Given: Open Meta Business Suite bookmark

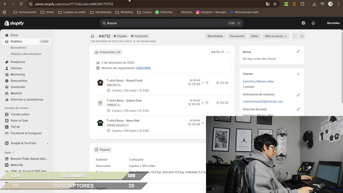Looking at the screenshot, I should [x=244, y=12].
